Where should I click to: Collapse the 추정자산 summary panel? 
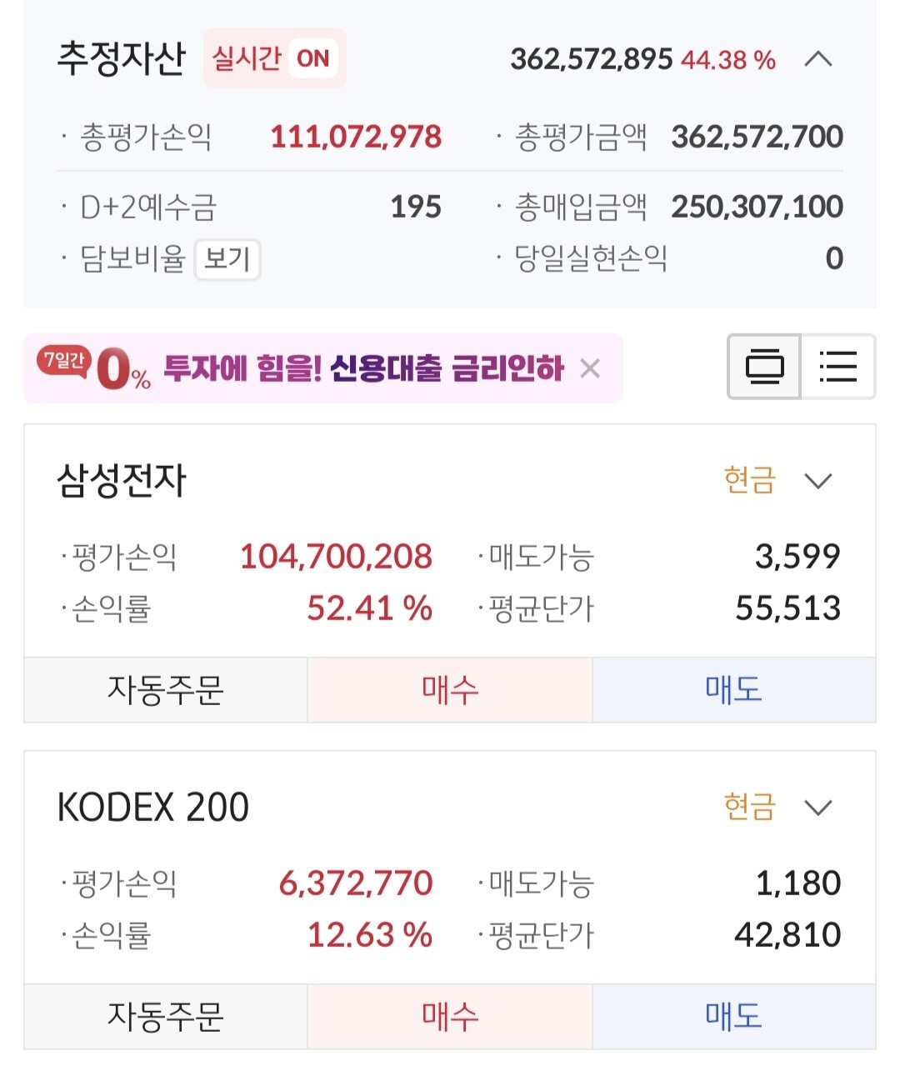point(818,59)
